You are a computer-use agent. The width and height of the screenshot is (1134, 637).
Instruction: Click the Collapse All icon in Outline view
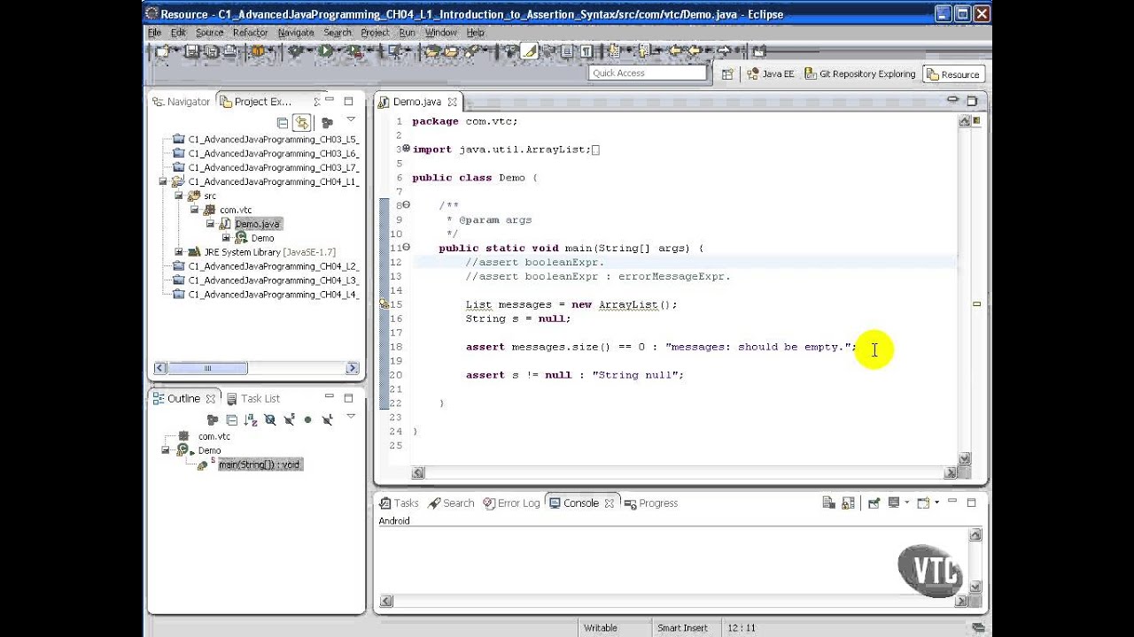(x=231, y=420)
